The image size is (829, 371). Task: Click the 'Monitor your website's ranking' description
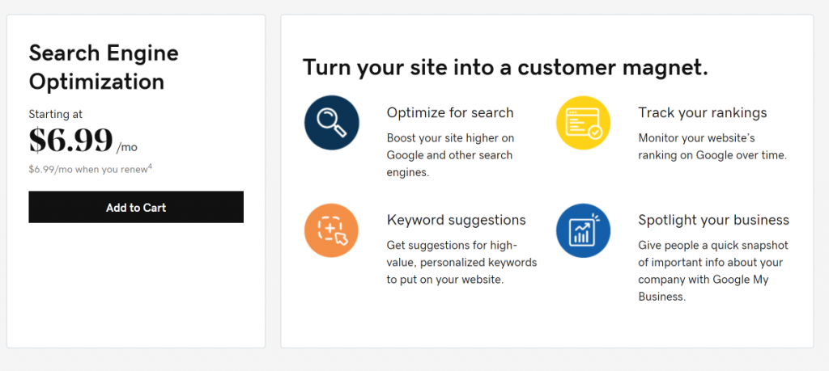(712, 146)
